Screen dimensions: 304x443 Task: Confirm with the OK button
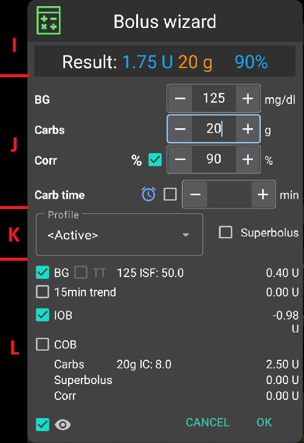(x=264, y=422)
